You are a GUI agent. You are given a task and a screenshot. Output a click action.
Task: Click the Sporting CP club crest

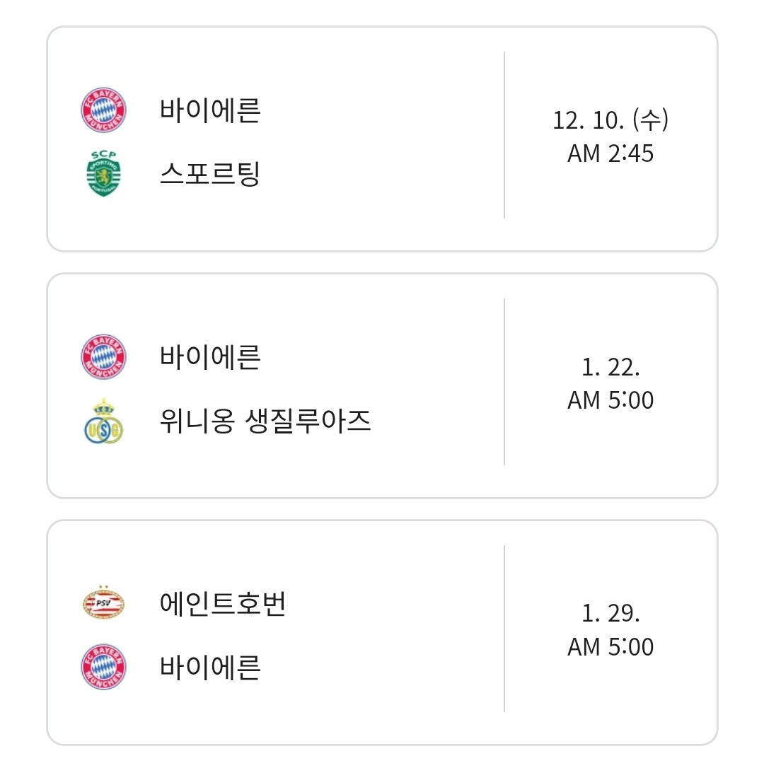(103, 173)
